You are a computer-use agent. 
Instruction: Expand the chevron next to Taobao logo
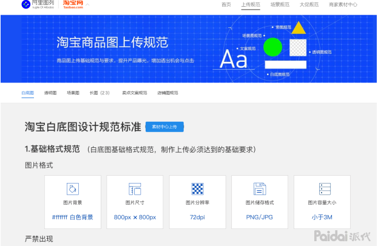click(88, 4)
